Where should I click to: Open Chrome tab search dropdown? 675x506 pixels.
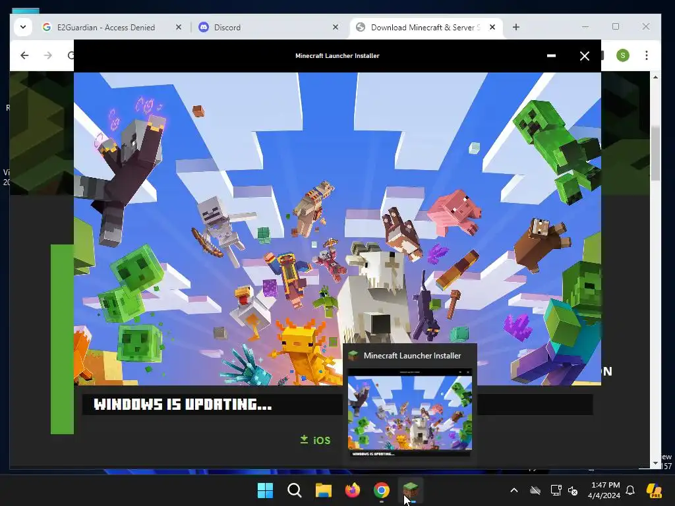pos(23,27)
